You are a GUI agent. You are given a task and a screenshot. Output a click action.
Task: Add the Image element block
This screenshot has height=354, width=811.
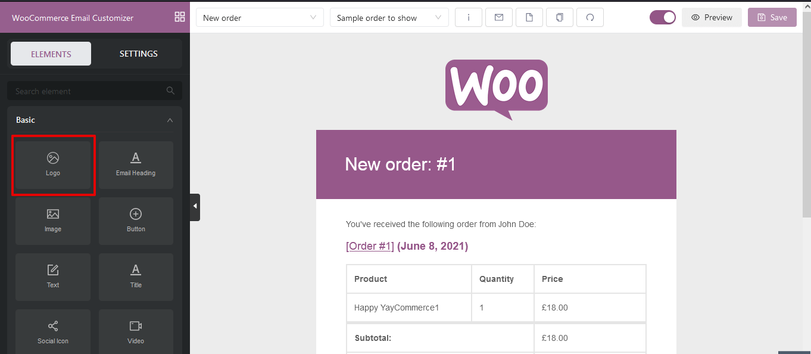click(53, 221)
